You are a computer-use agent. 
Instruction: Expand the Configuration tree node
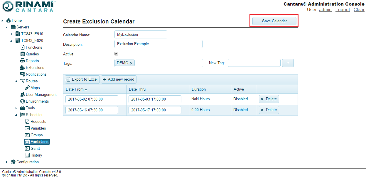pos(7,162)
